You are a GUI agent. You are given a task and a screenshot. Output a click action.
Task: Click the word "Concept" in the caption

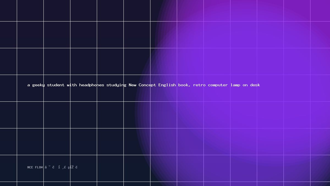pos(147,85)
